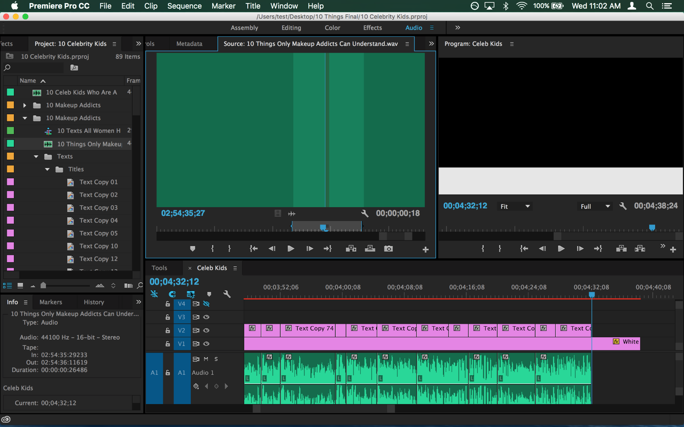Open the Metadata tab

tap(189, 44)
